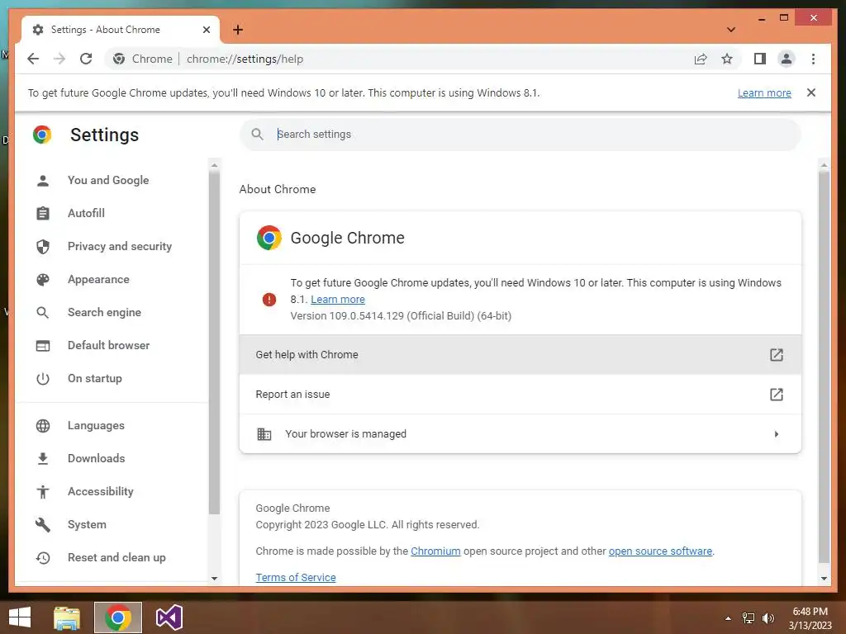Open Visual Studio from the taskbar

click(169, 617)
